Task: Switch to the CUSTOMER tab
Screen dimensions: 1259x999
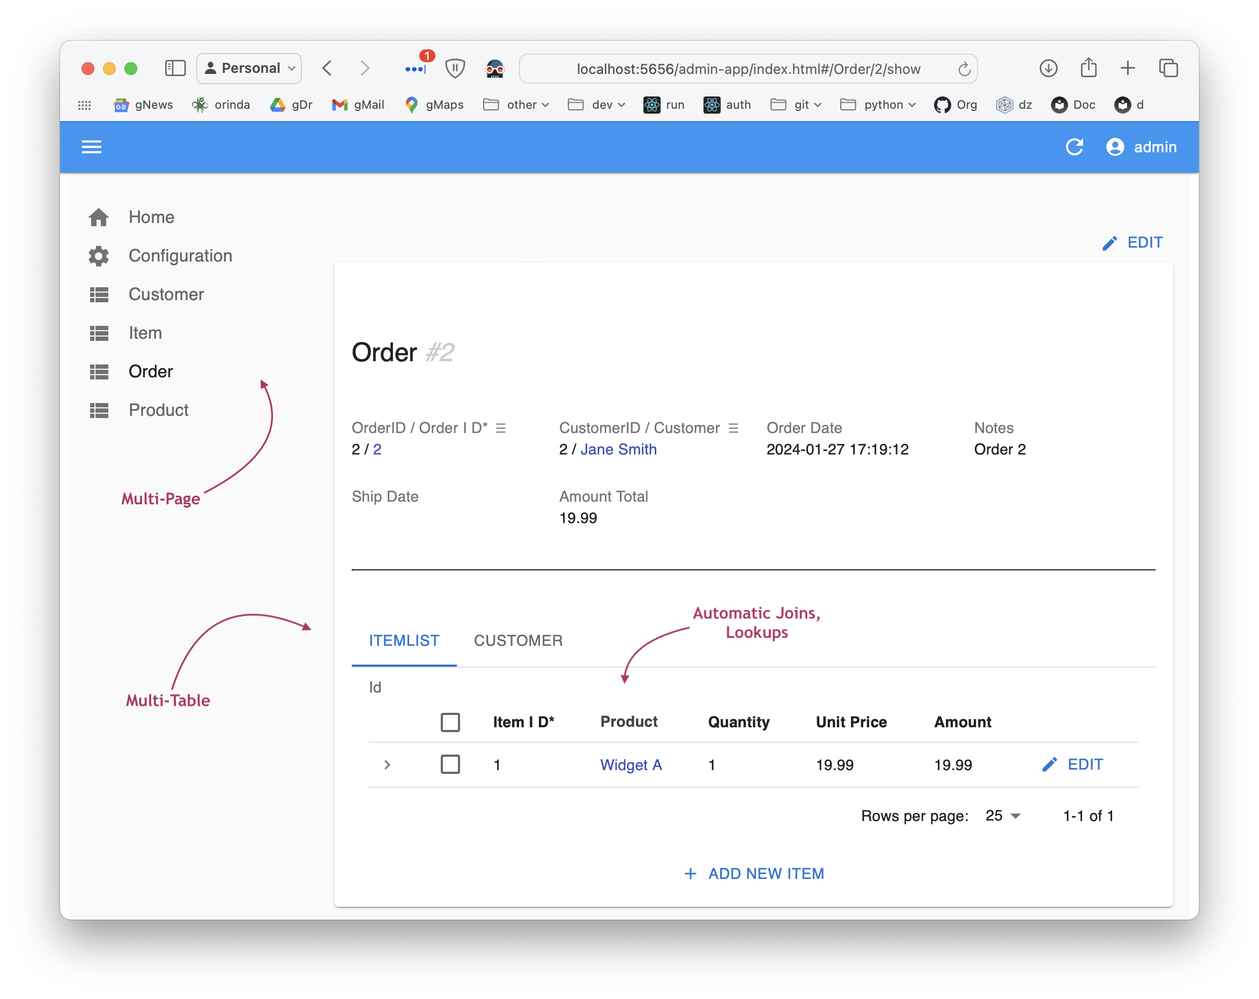Action: (x=518, y=640)
